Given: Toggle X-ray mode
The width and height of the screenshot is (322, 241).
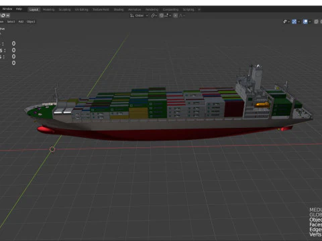Looking at the screenshot, I should 316,21.
